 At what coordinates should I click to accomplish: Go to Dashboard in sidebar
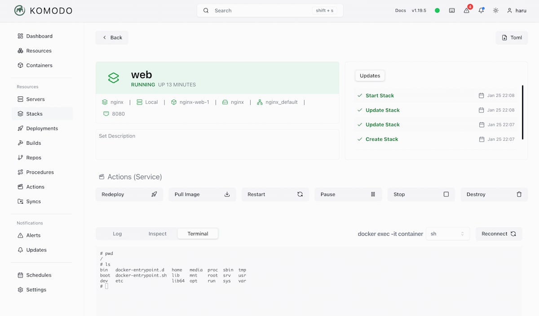tap(42, 36)
